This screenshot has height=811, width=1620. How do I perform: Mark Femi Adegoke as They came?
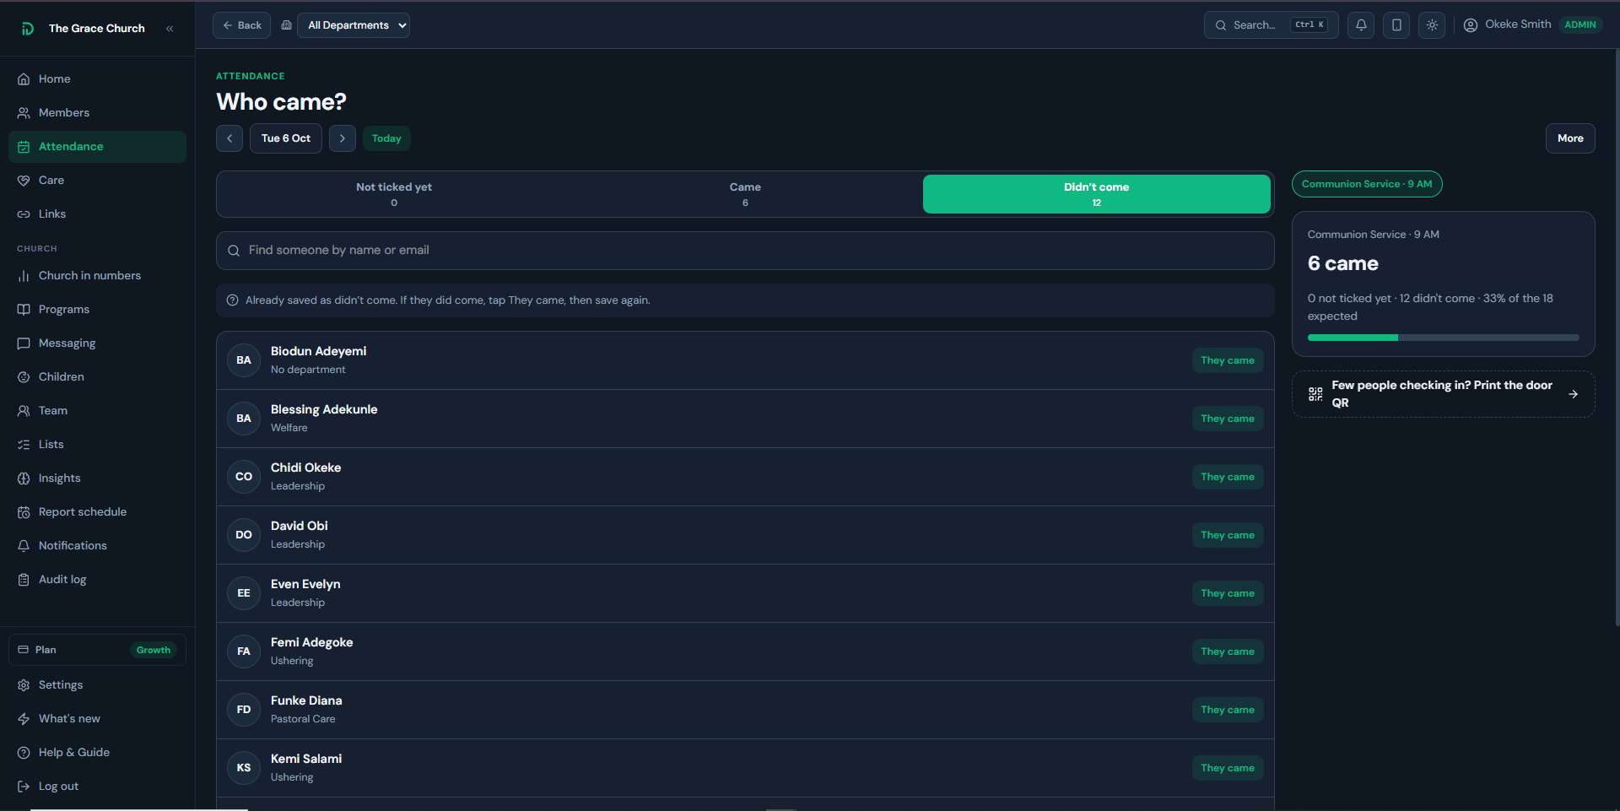click(1228, 652)
